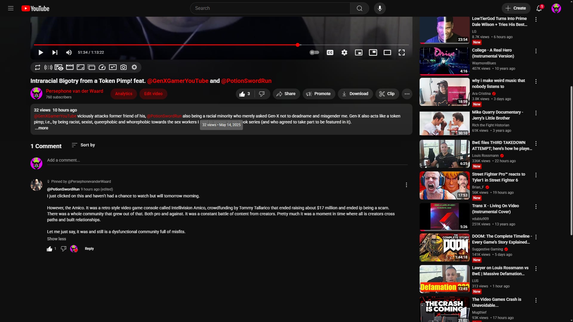The width and height of the screenshot is (573, 322).
Task: Click the Edit video button
Action: [153, 94]
